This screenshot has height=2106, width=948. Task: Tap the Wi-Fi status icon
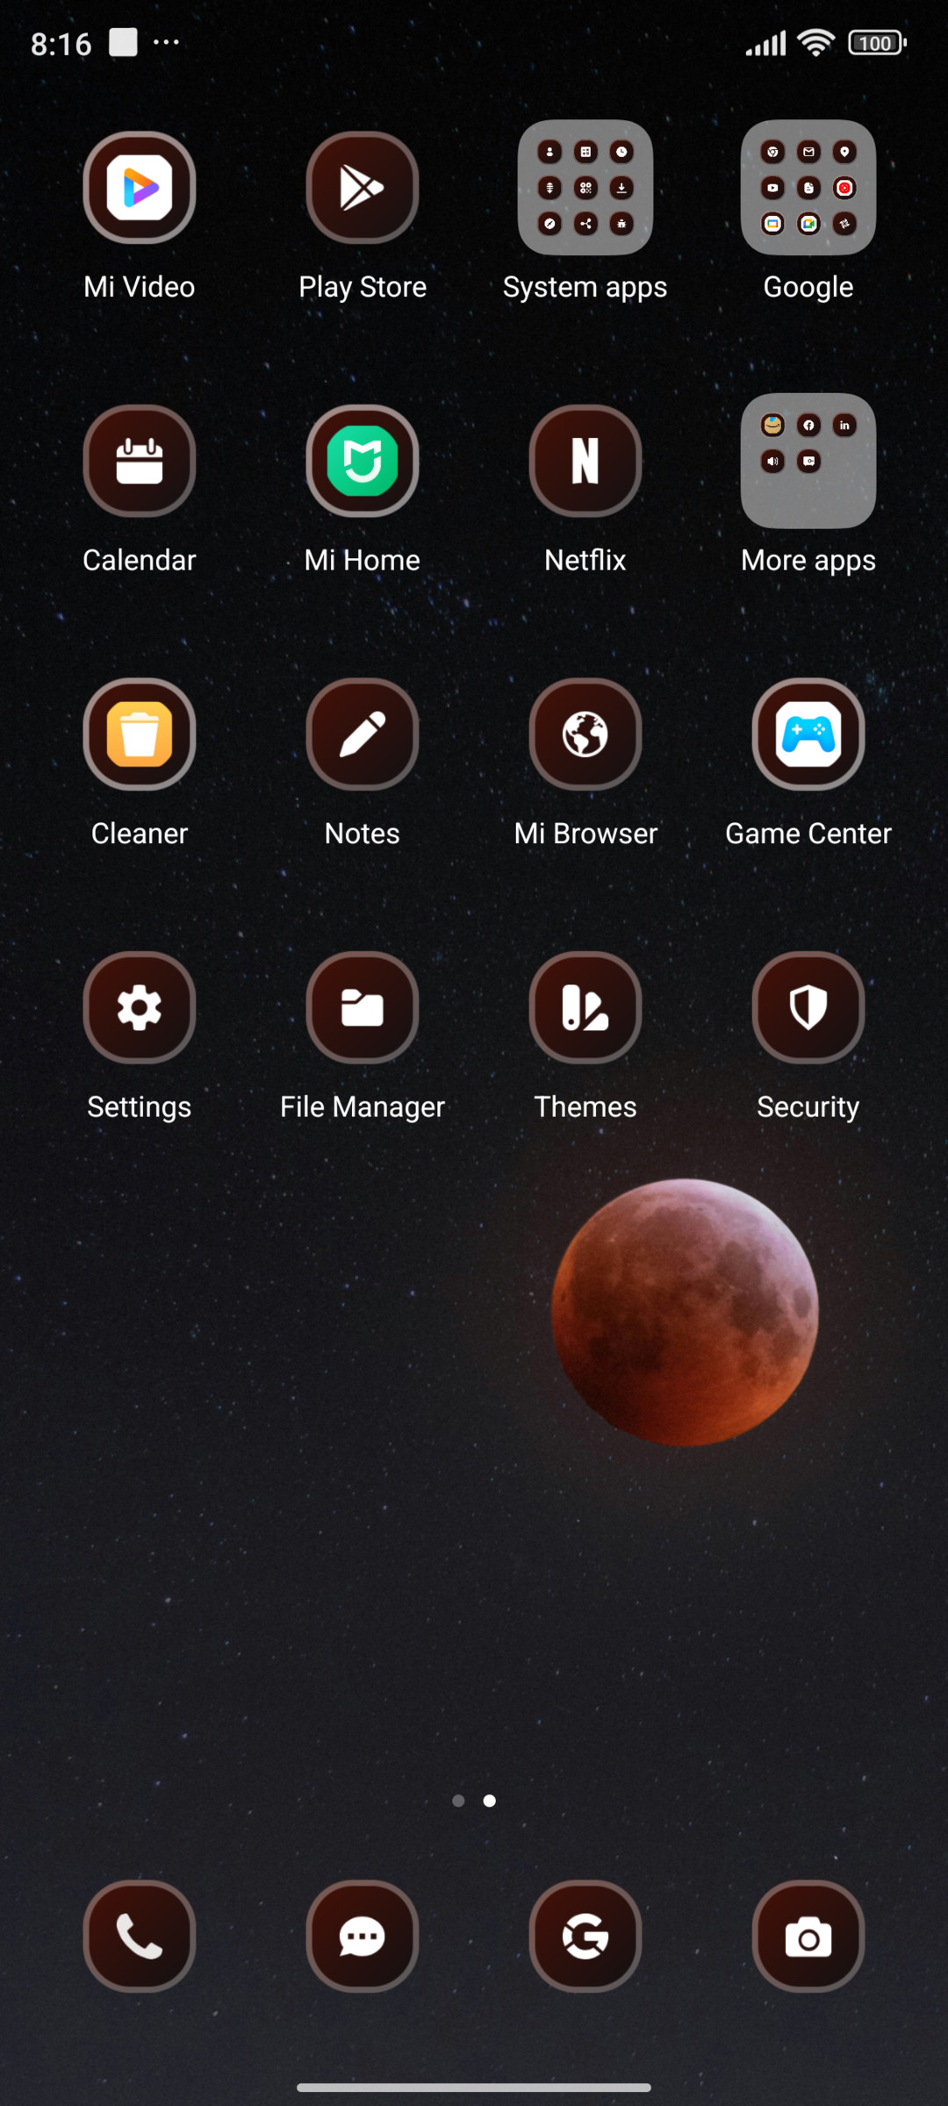816,42
